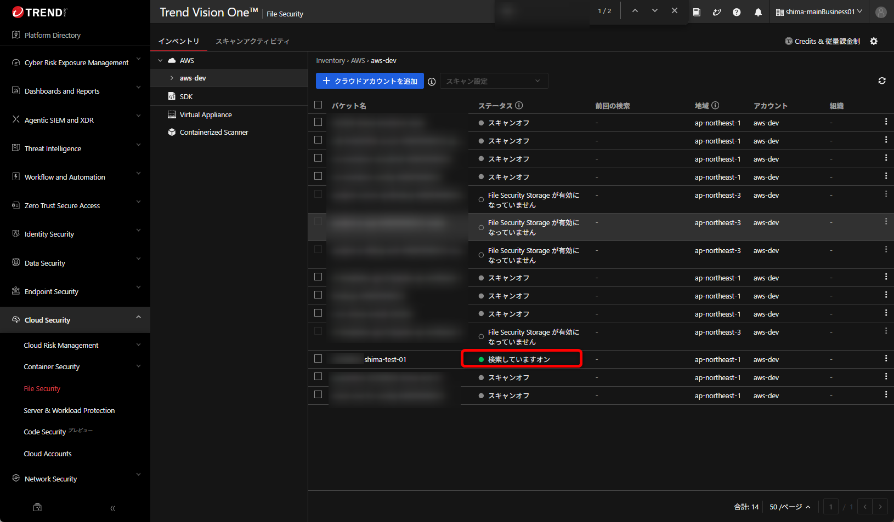The height and width of the screenshot is (522, 894).
Task: Change the 50/ページ page size dropdown
Action: tap(790, 507)
